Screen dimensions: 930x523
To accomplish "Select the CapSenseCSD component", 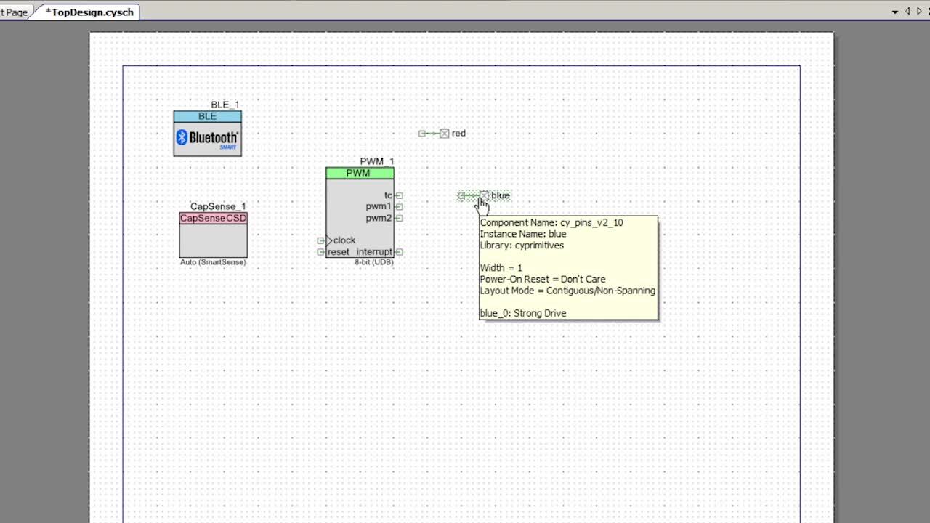I will click(213, 236).
